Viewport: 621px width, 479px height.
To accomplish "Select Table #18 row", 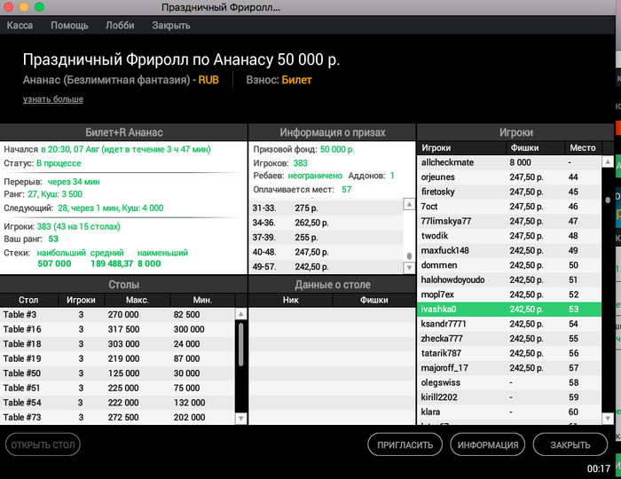I will pyautogui.click(x=118, y=344).
